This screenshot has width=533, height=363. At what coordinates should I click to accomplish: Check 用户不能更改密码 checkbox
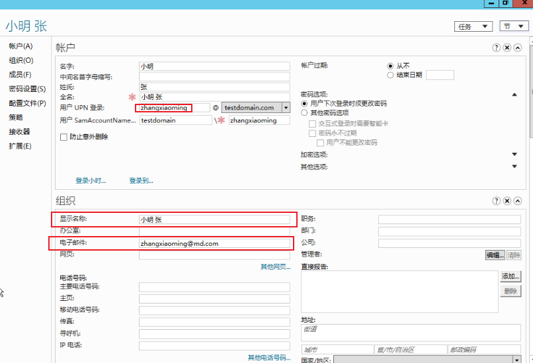(x=320, y=143)
